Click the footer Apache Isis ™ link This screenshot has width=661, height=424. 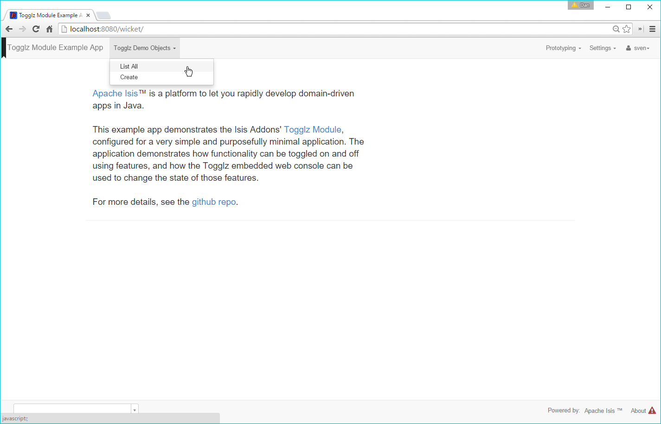pyautogui.click(x=603, y=411)
